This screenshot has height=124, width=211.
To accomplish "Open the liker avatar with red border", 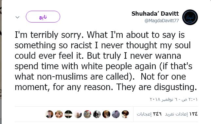I will [x=87, y=114].
